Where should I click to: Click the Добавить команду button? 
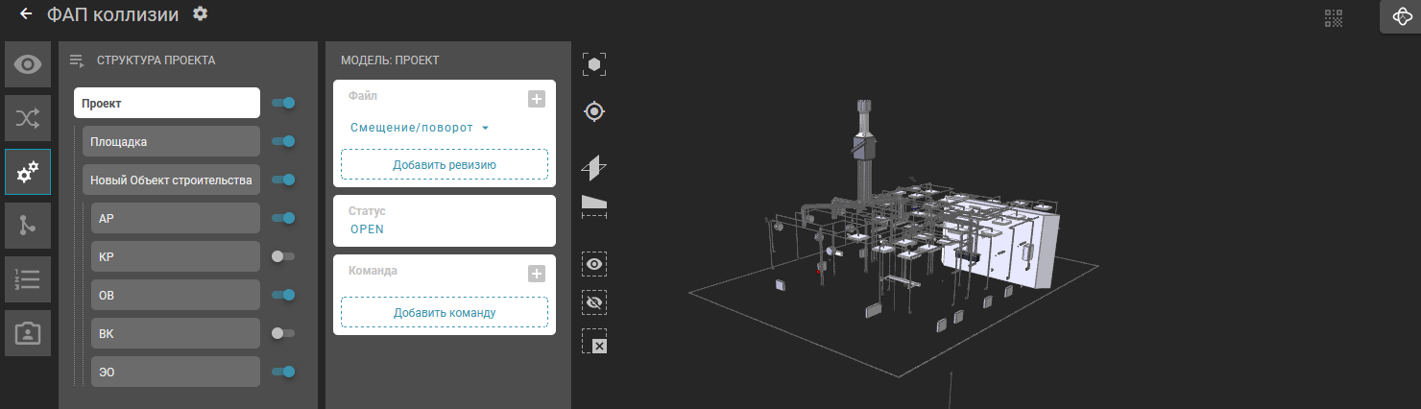pos(444,312)
